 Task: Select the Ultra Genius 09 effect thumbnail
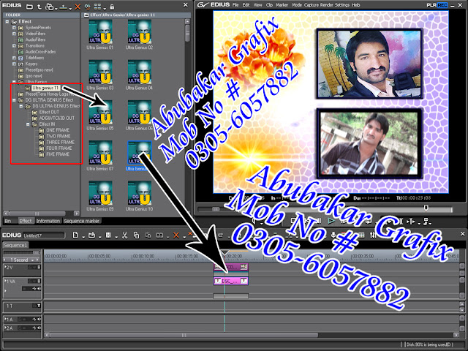coord(100,193)
